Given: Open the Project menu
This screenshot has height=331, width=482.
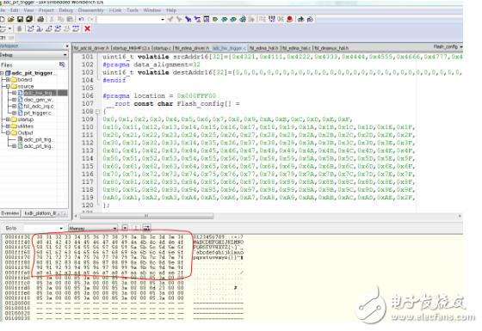Looking at the screenshot, I should tap(46, 10).
